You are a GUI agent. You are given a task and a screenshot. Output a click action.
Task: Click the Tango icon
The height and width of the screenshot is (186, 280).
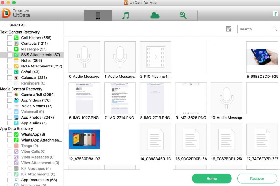(16, 146)
